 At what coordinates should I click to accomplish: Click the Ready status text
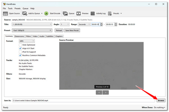[6, 107]
